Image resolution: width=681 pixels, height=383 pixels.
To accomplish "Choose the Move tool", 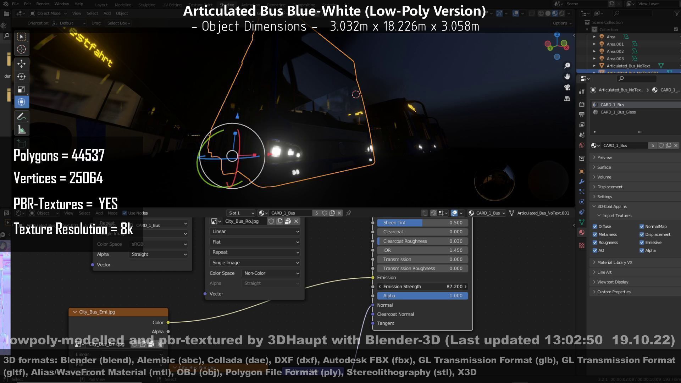I will pyautogui.click(x=22, y=64).
